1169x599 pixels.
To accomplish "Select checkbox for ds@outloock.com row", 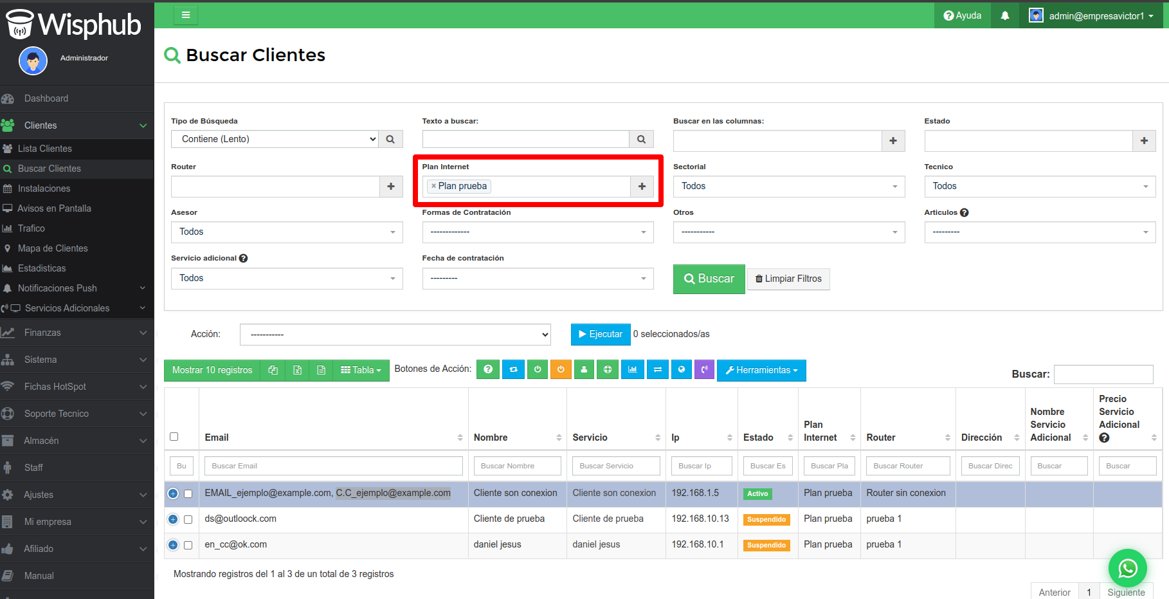I will pos(188,519).
